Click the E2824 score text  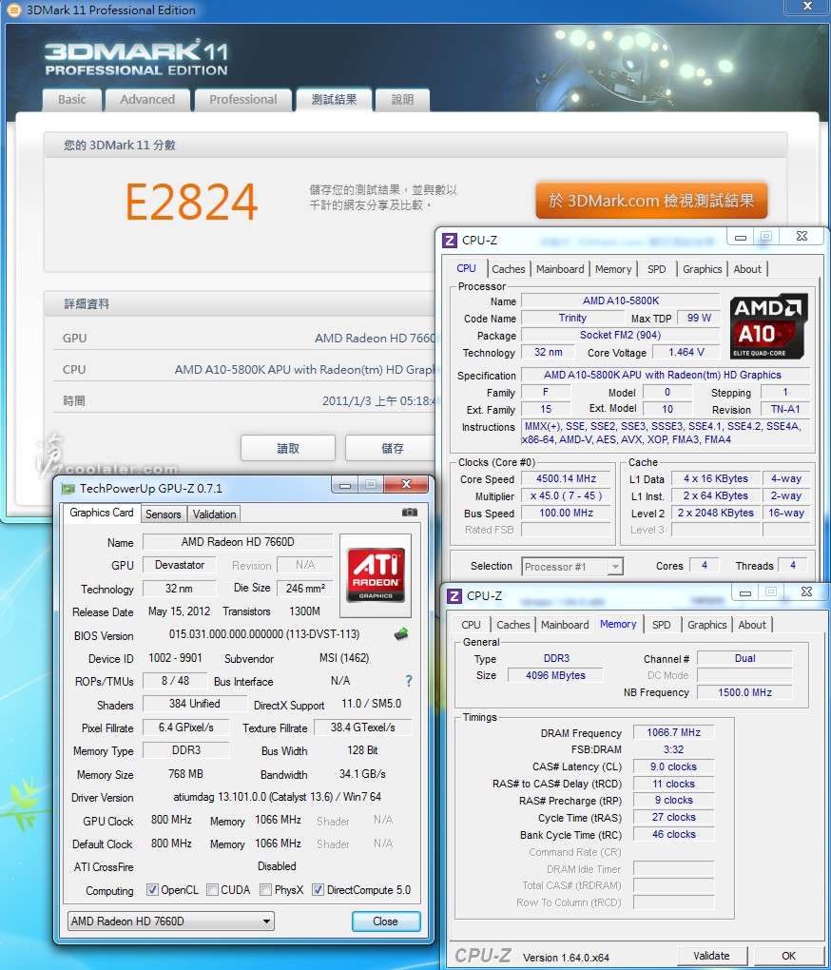click(191, 202)
